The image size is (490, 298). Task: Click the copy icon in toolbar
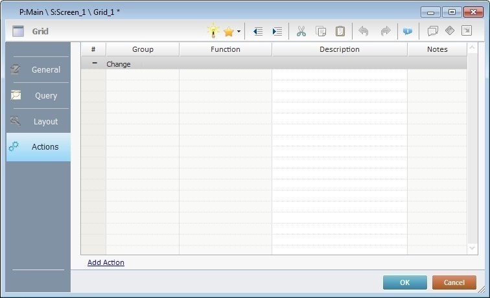(x=320, y=31)
